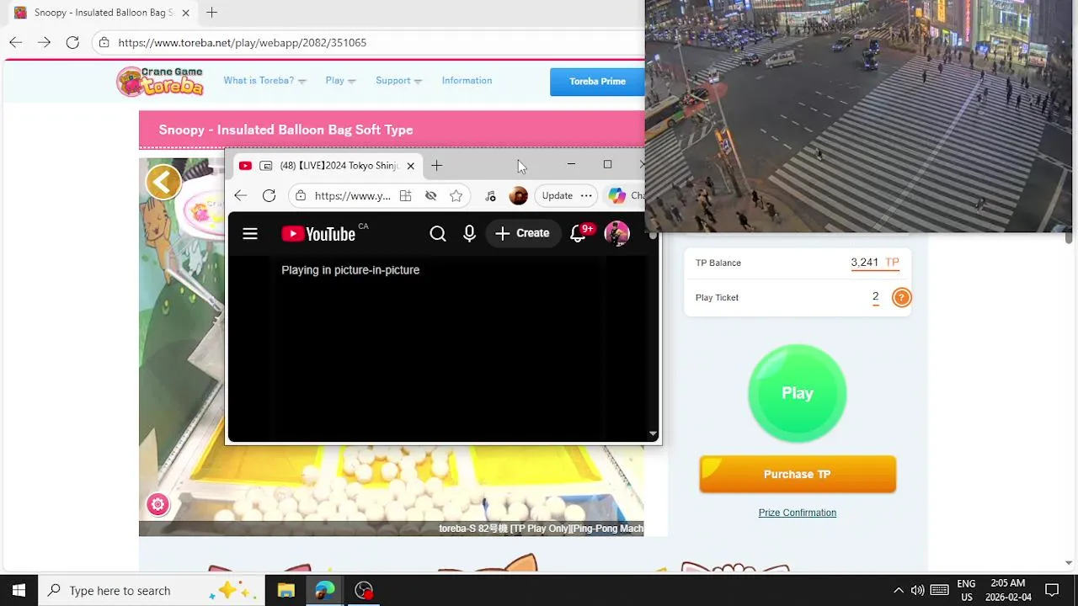Expand the Support navigation menu
Image resolution: width=1078 pixels, height=606 pixels.
point(398,81)
